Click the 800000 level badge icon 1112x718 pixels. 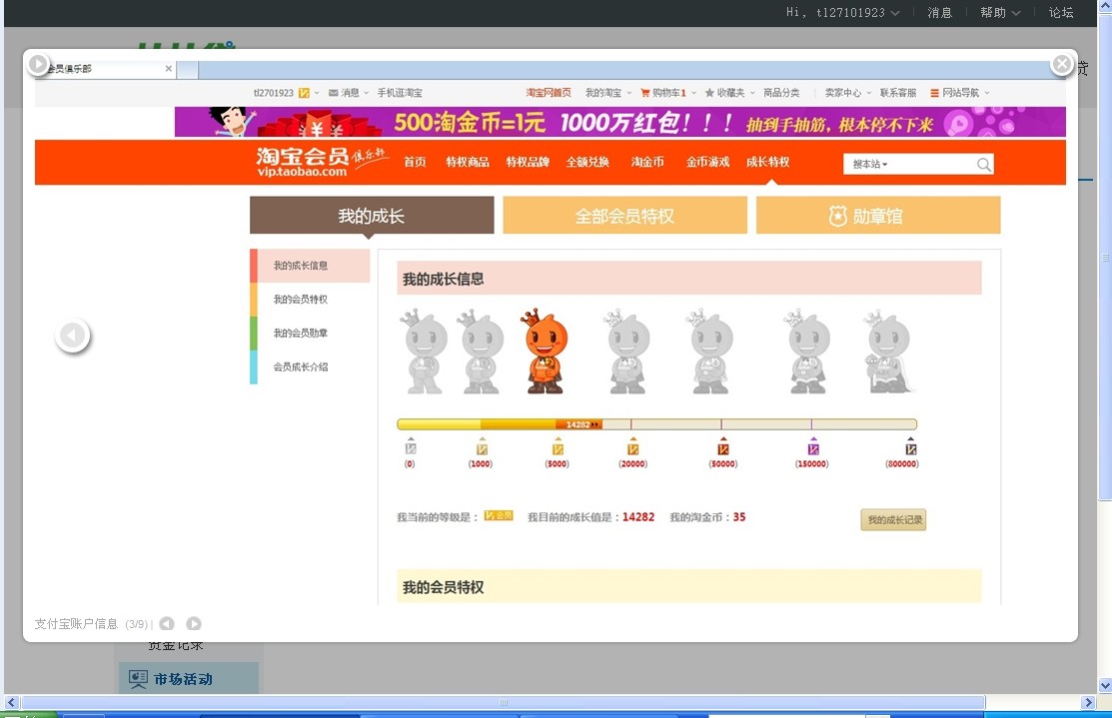point(910,448)
